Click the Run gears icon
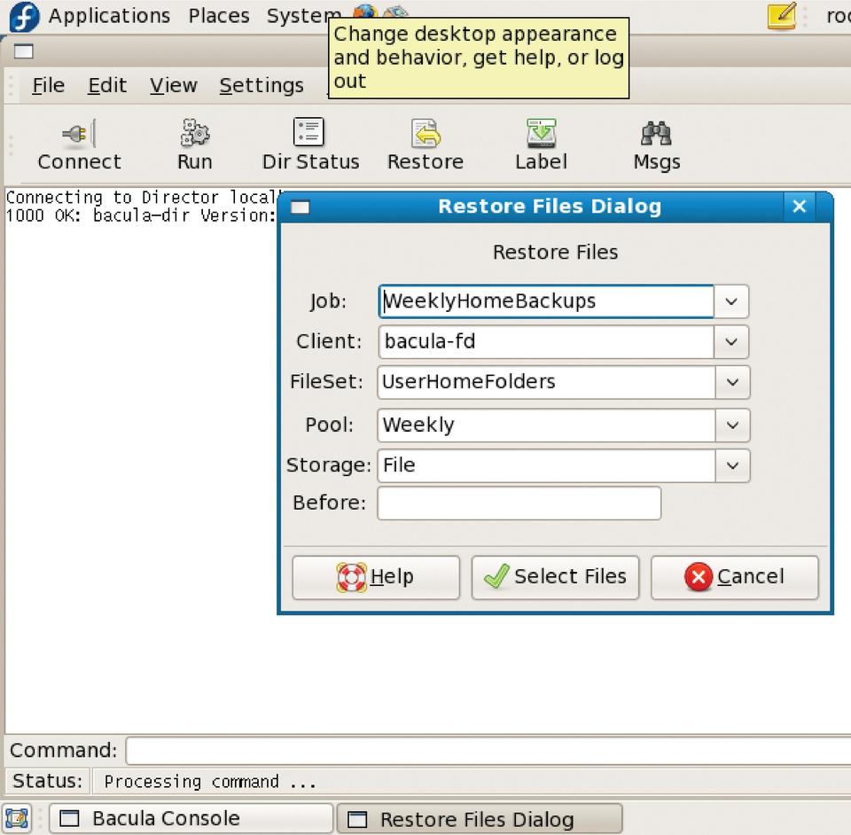 tap(194, 134)
